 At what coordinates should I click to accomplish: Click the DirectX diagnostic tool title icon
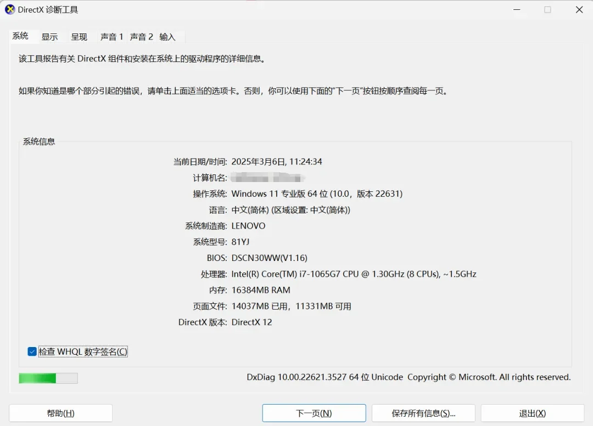[x=10, y=9]
